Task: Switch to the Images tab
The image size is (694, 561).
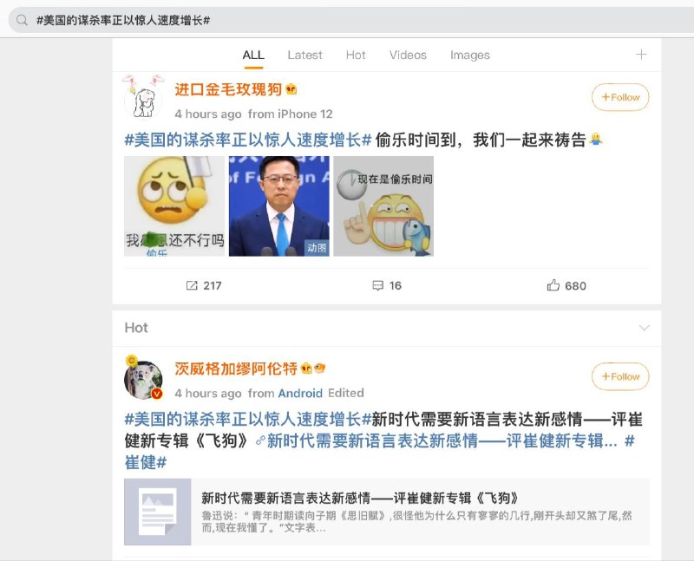Action: point(469,55)
